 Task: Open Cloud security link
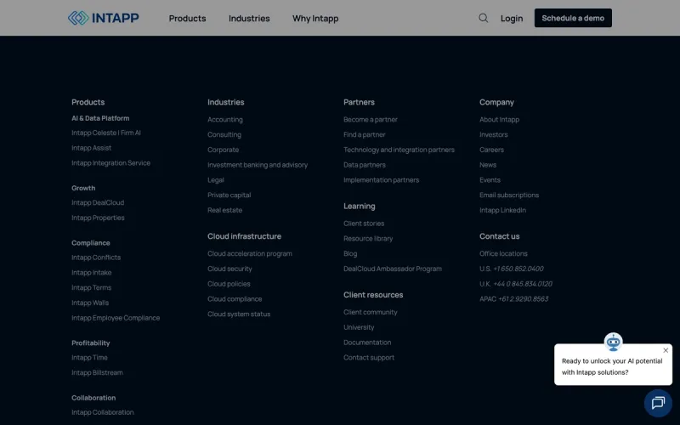(229, 269)
